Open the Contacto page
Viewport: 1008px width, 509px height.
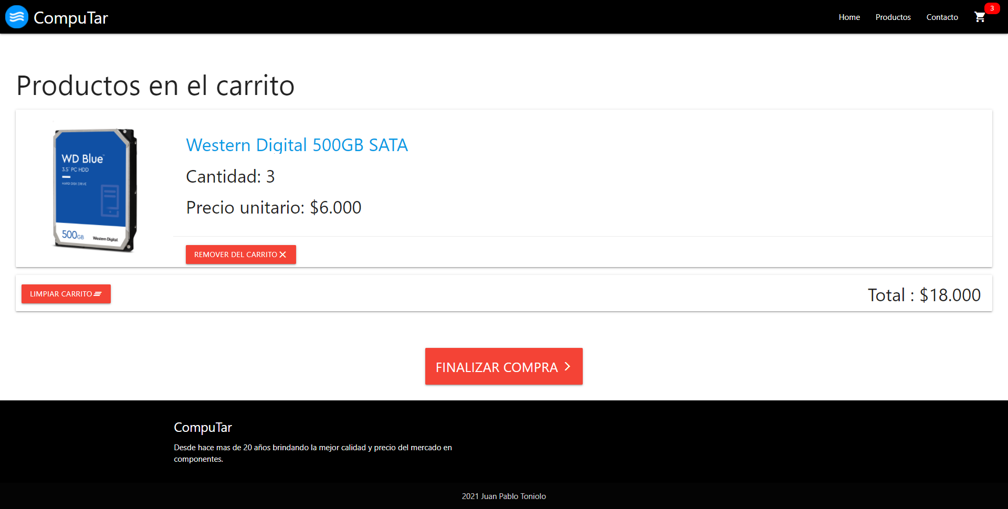click(942, 17)
